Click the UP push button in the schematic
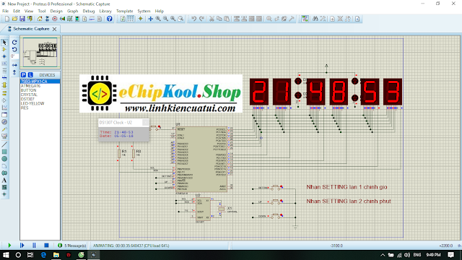Viewport: 462px width, 260px height. coord(276,201)
